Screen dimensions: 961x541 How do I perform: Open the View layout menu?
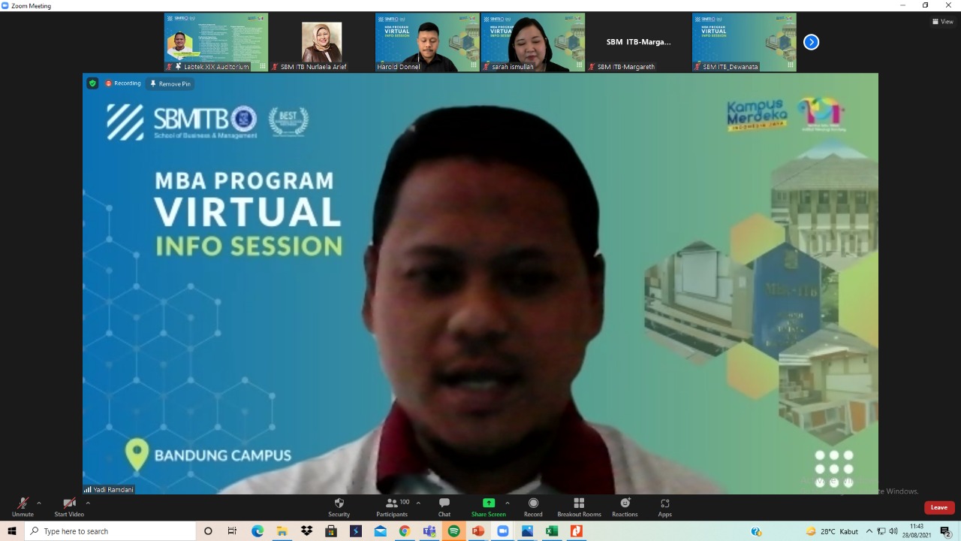942,22
